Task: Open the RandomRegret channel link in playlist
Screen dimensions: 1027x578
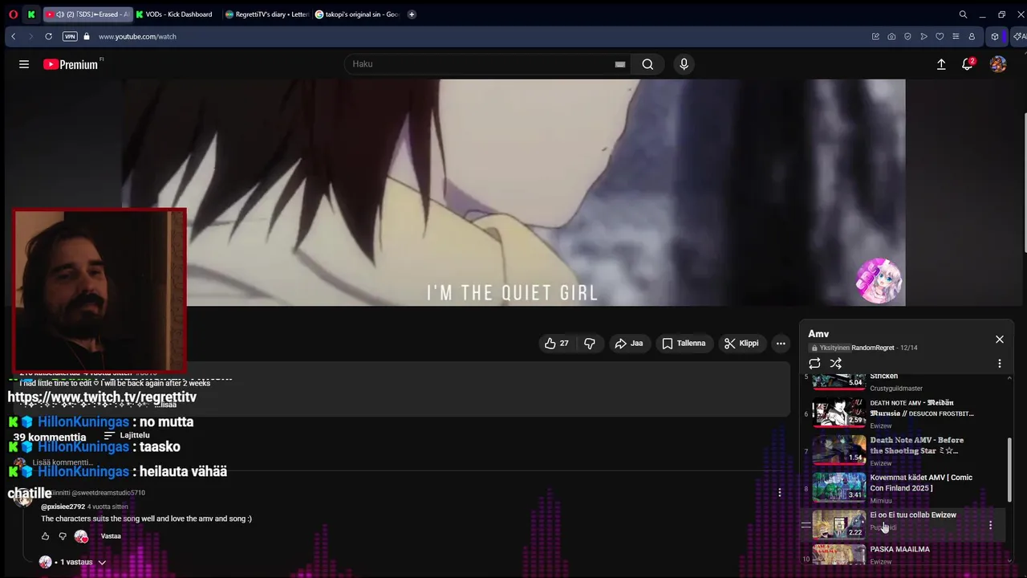Action: tap(873, 348)
